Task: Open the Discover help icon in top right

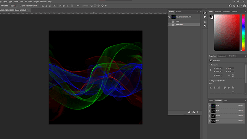Action: [230, 6]
